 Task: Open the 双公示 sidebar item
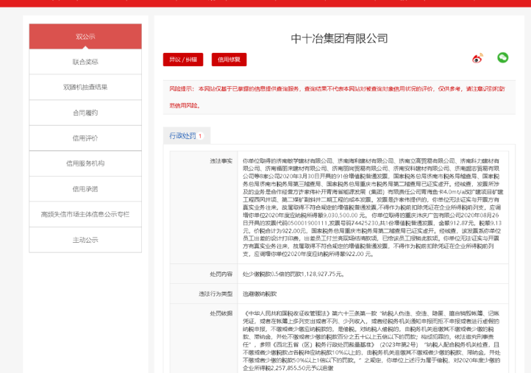coord(85,37)
